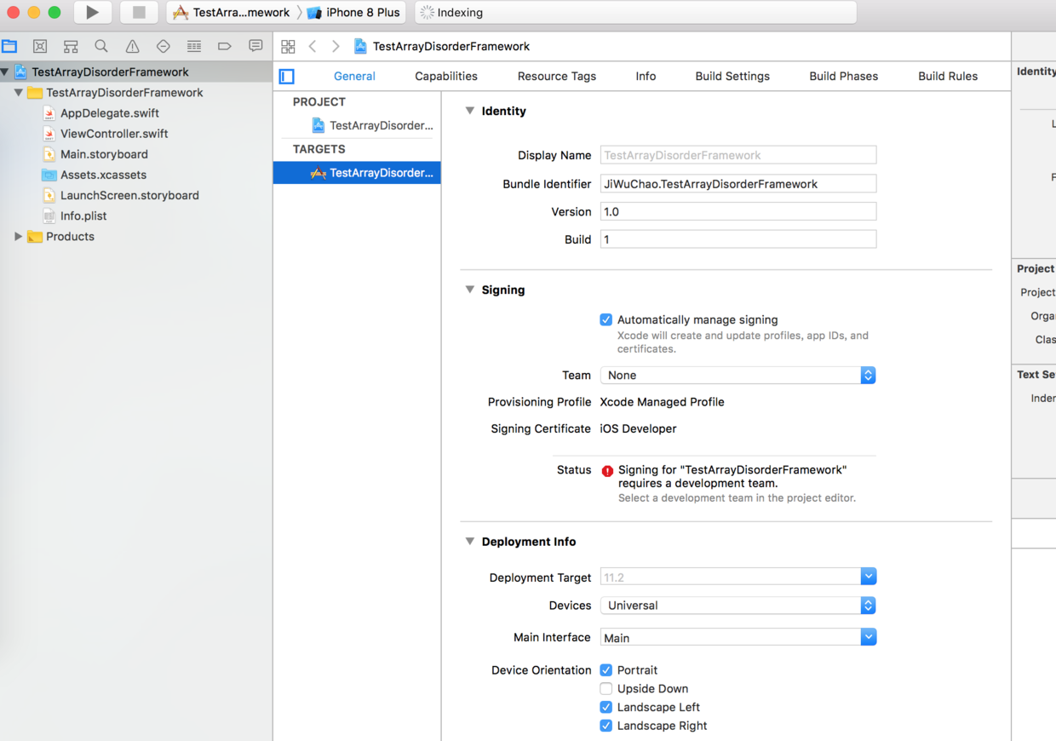Go back with the left chevron

click(x=313, y=46)
